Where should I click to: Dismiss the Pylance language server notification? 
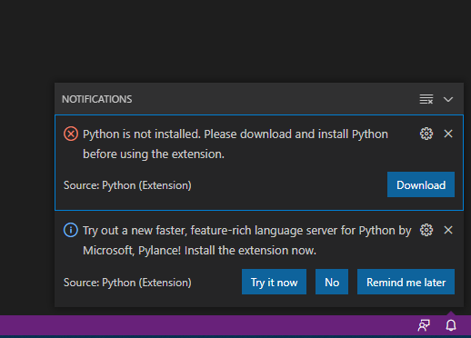(448, 230)
